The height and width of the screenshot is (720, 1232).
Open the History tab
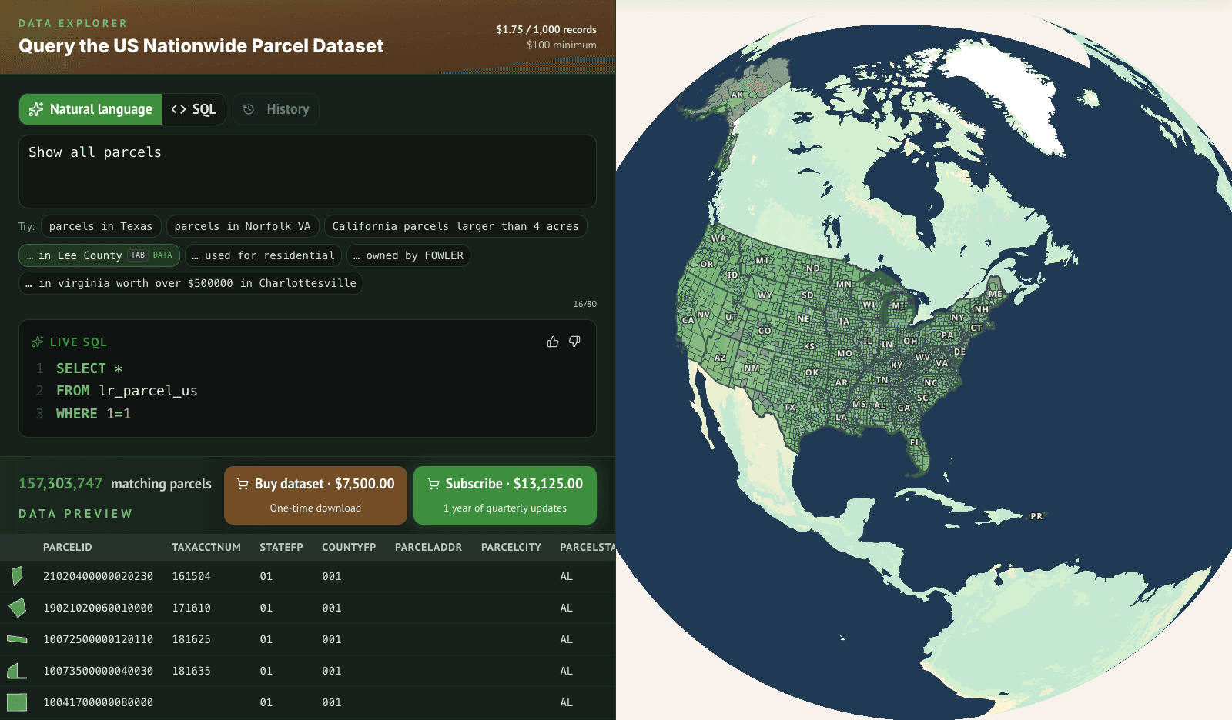coord(276,109)
